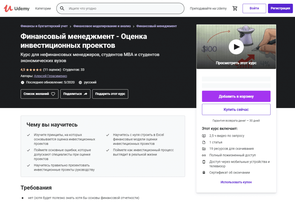The image size is (295, 202).
Task: Click the 19 ресурсов для скачивания text
Action: (x=231, y=149)
